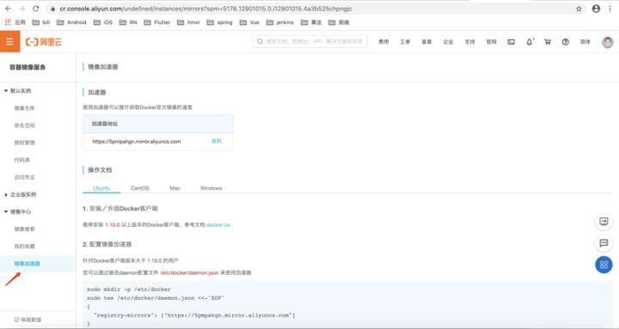
Task: View site security lock info
Action: click(53, 9)
